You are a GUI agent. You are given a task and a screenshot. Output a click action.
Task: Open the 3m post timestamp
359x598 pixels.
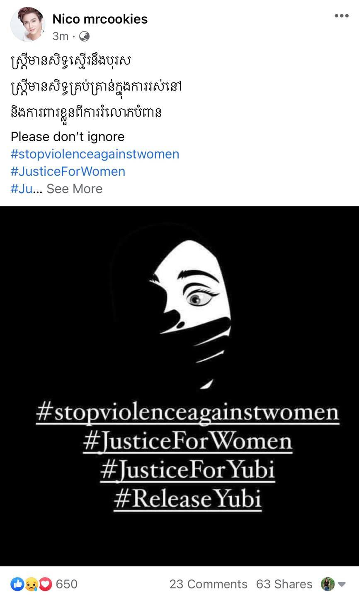[x=61, y=37]
